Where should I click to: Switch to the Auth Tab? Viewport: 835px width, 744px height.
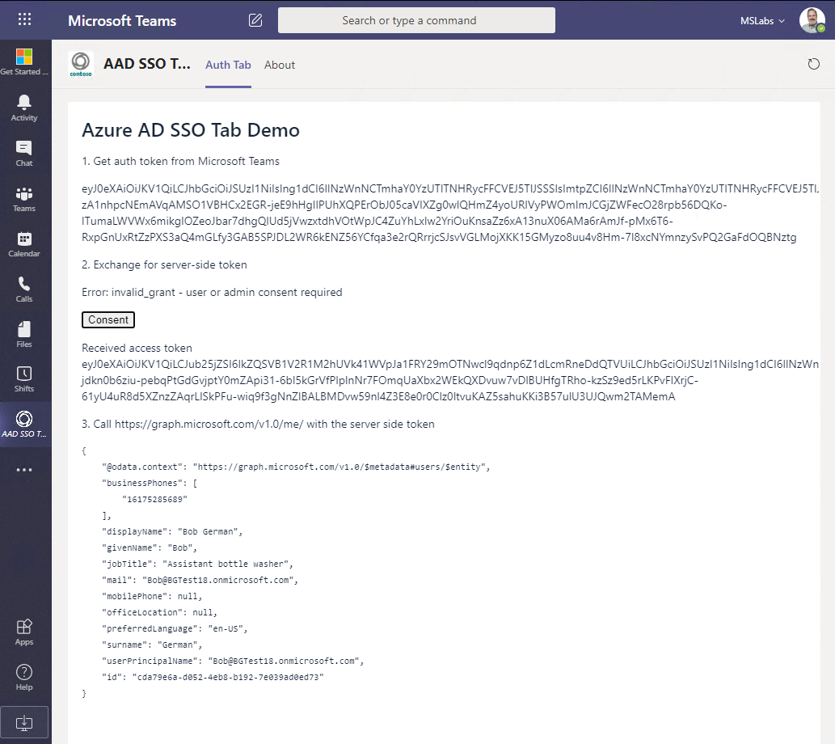228,65
